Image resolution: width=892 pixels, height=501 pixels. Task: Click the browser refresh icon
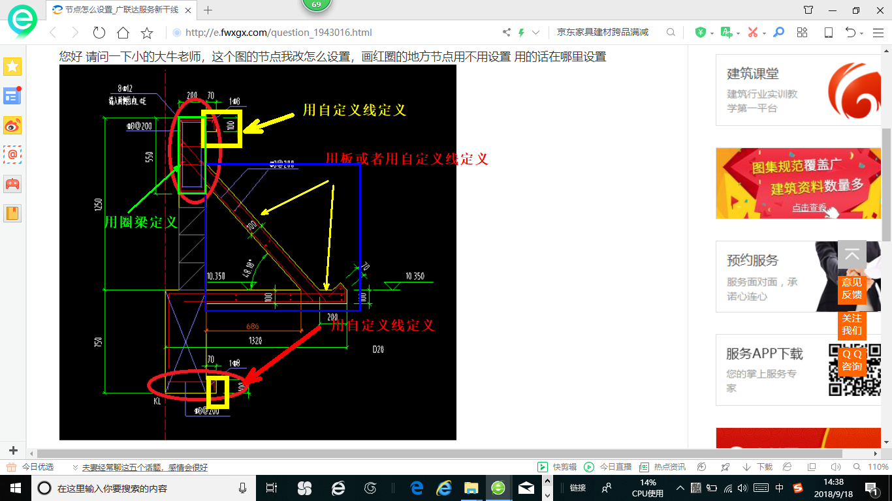click(x=99, y=33)
